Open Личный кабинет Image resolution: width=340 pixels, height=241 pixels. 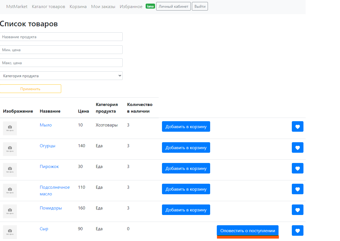coord(173,6)
